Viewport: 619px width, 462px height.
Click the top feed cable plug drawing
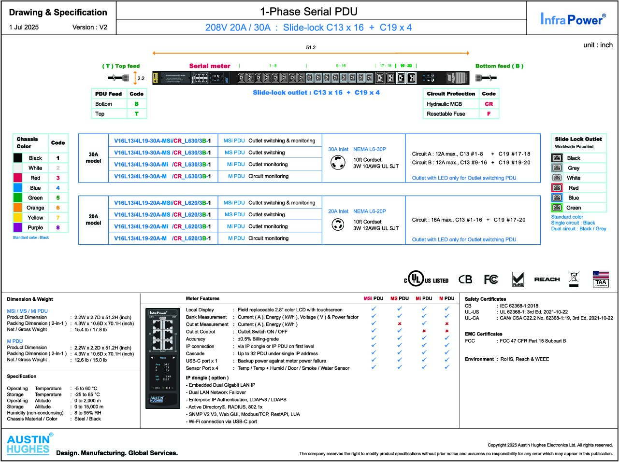coord(119,78)
